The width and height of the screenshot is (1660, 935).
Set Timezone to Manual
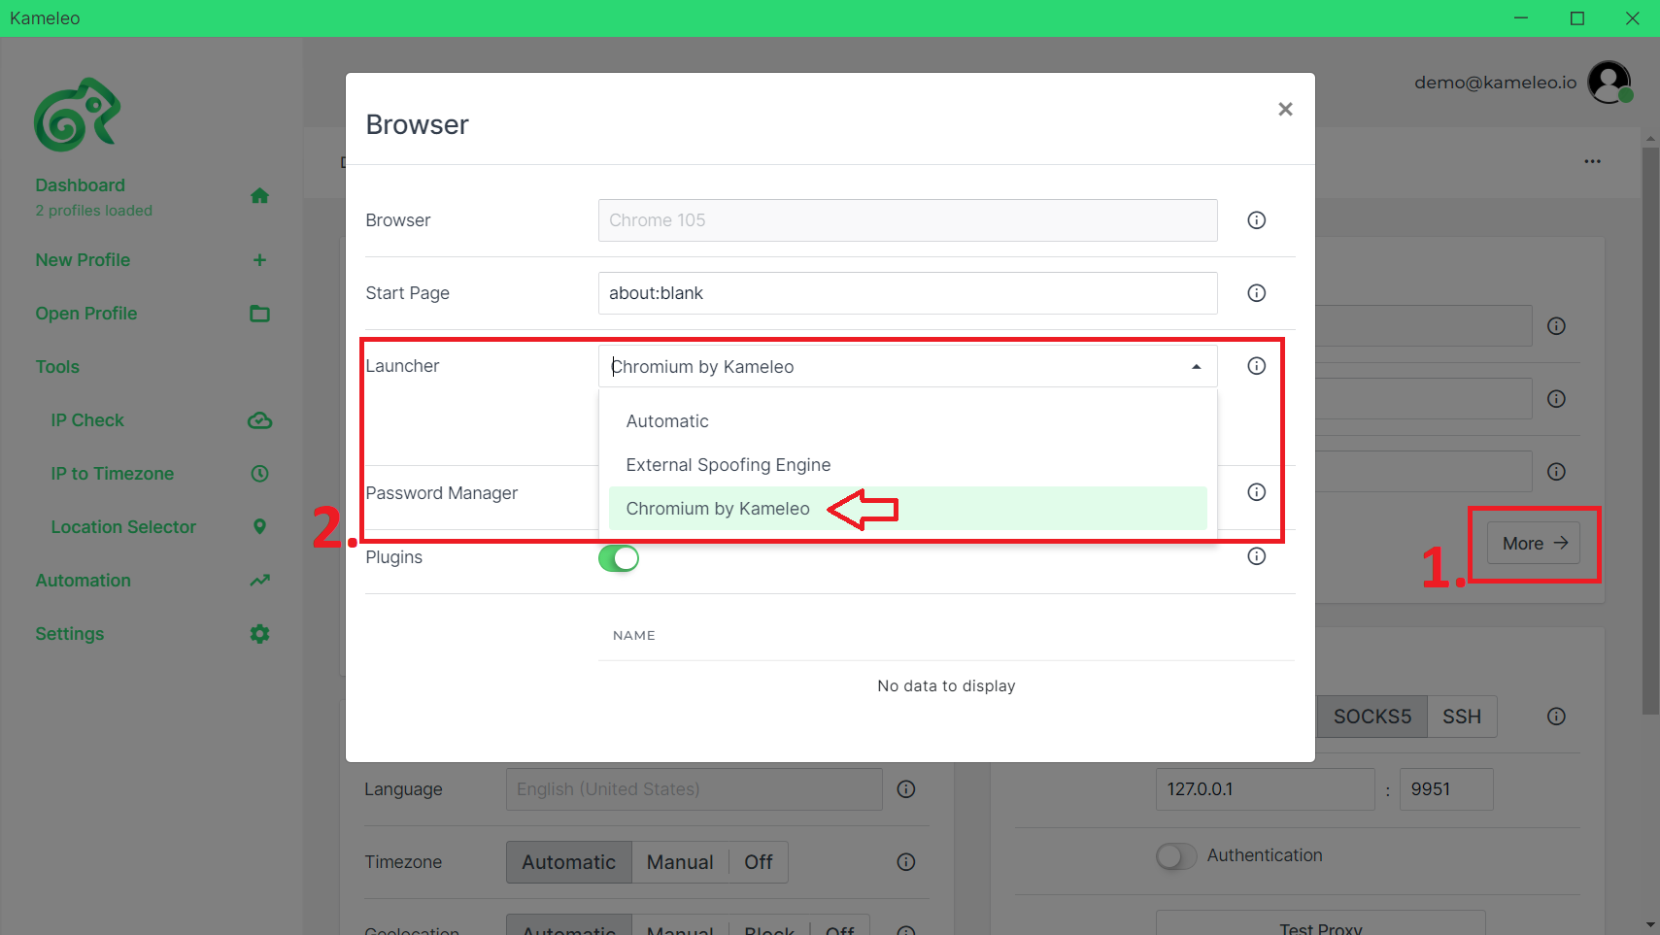pos(680,862)
